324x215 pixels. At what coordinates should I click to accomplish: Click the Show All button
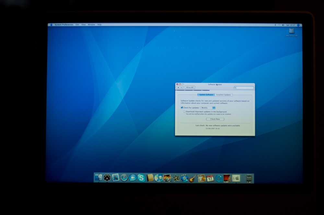[190, 88]
